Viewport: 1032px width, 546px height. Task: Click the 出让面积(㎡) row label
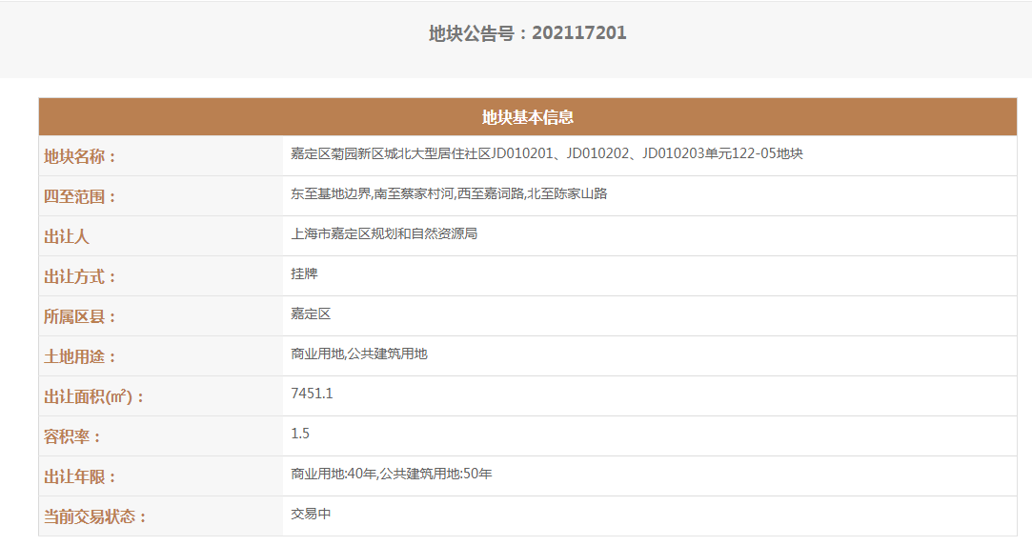(x=93, y=397)
